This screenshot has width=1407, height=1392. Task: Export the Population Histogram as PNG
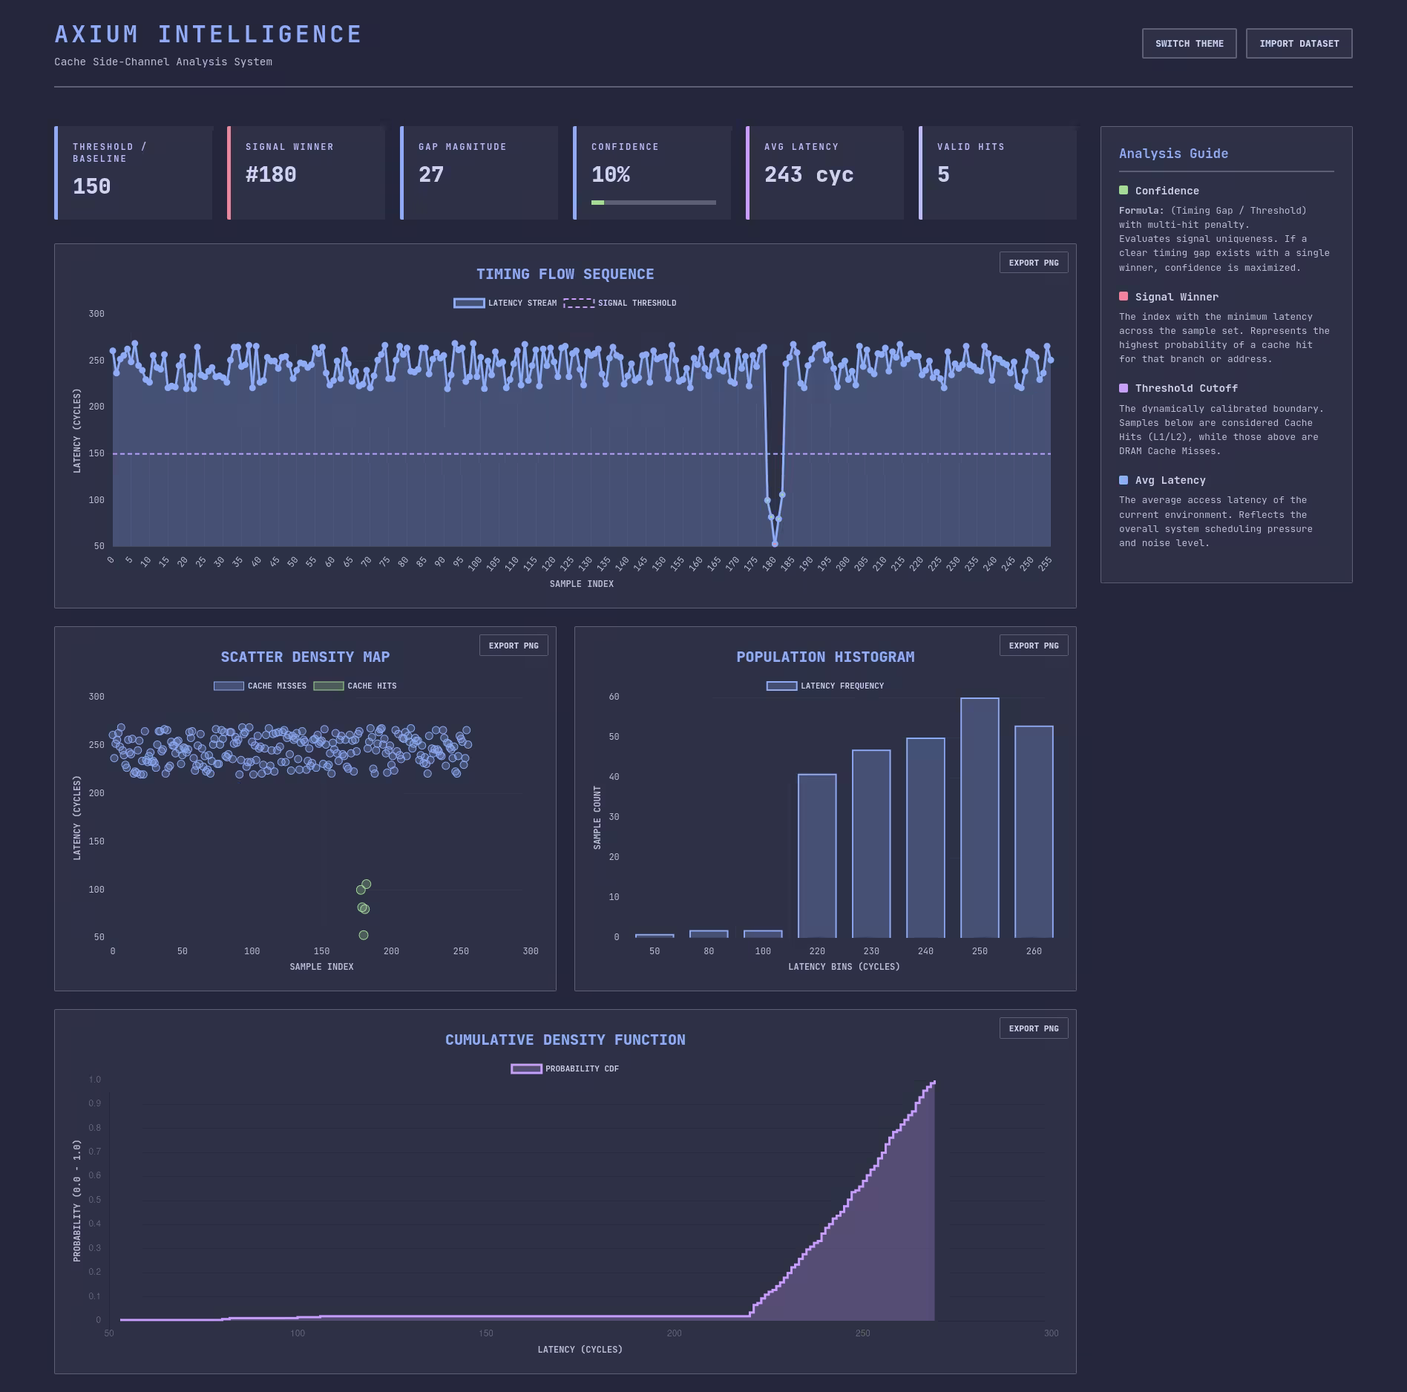(x=1033, y=646)
